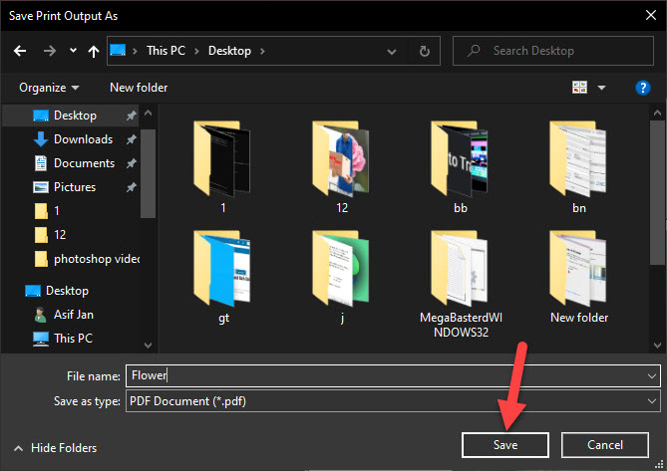Click the Save button
The height and width of the screenshot is (471, 667).
pyautogui.click(x=504, y=444)
